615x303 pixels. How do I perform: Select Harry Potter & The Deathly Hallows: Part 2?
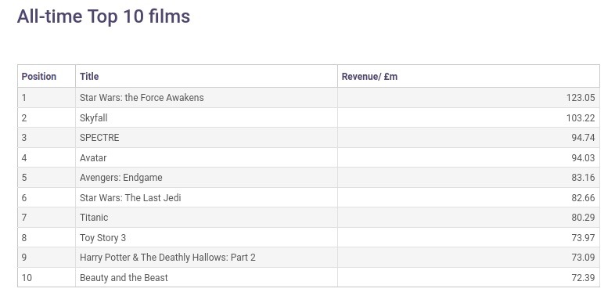[x=167, y=258]
